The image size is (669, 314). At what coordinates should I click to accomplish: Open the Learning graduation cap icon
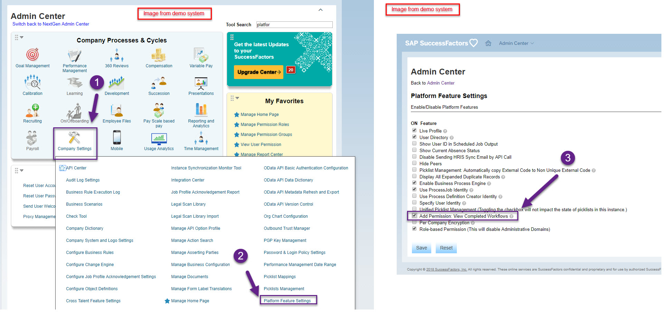(x=75, y=83)
